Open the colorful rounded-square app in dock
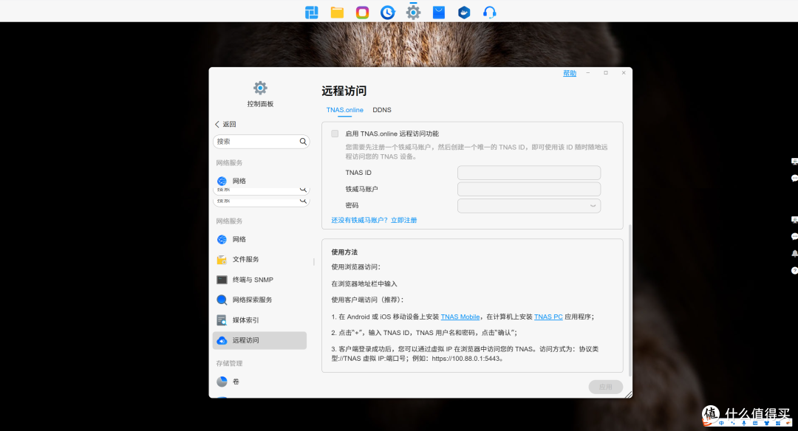 [x=362, y=13]
